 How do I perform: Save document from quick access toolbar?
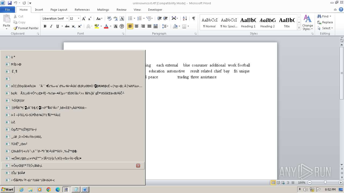(x=10, y=3)
